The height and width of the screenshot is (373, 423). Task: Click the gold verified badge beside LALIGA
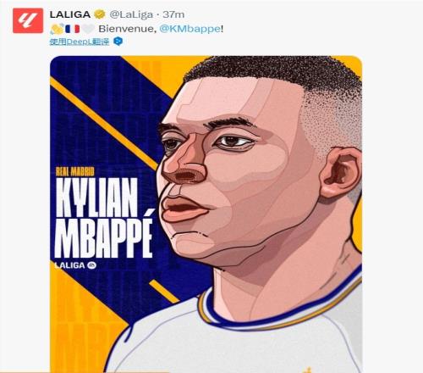(99, 14)
